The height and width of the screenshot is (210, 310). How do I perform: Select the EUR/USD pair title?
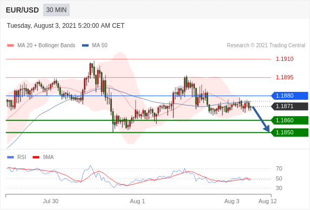23,10
